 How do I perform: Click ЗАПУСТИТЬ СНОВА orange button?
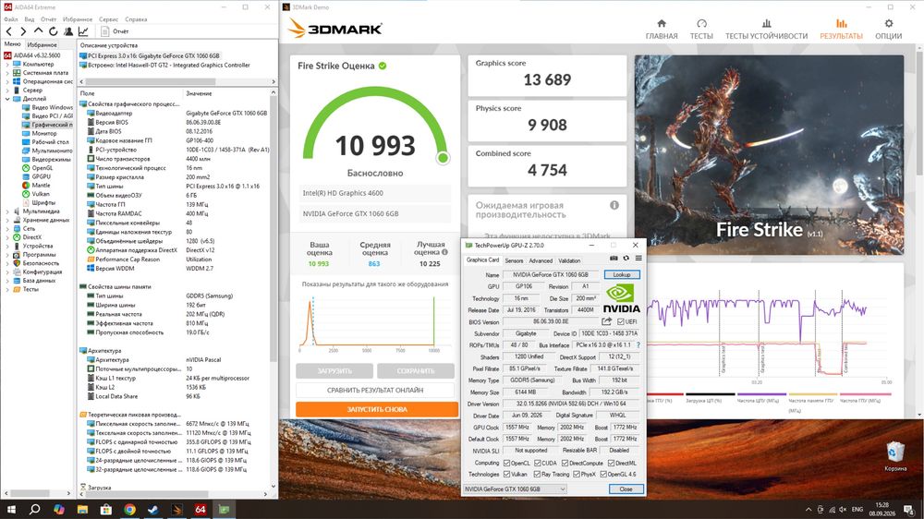pyautogui.click(x=377, y=409)
